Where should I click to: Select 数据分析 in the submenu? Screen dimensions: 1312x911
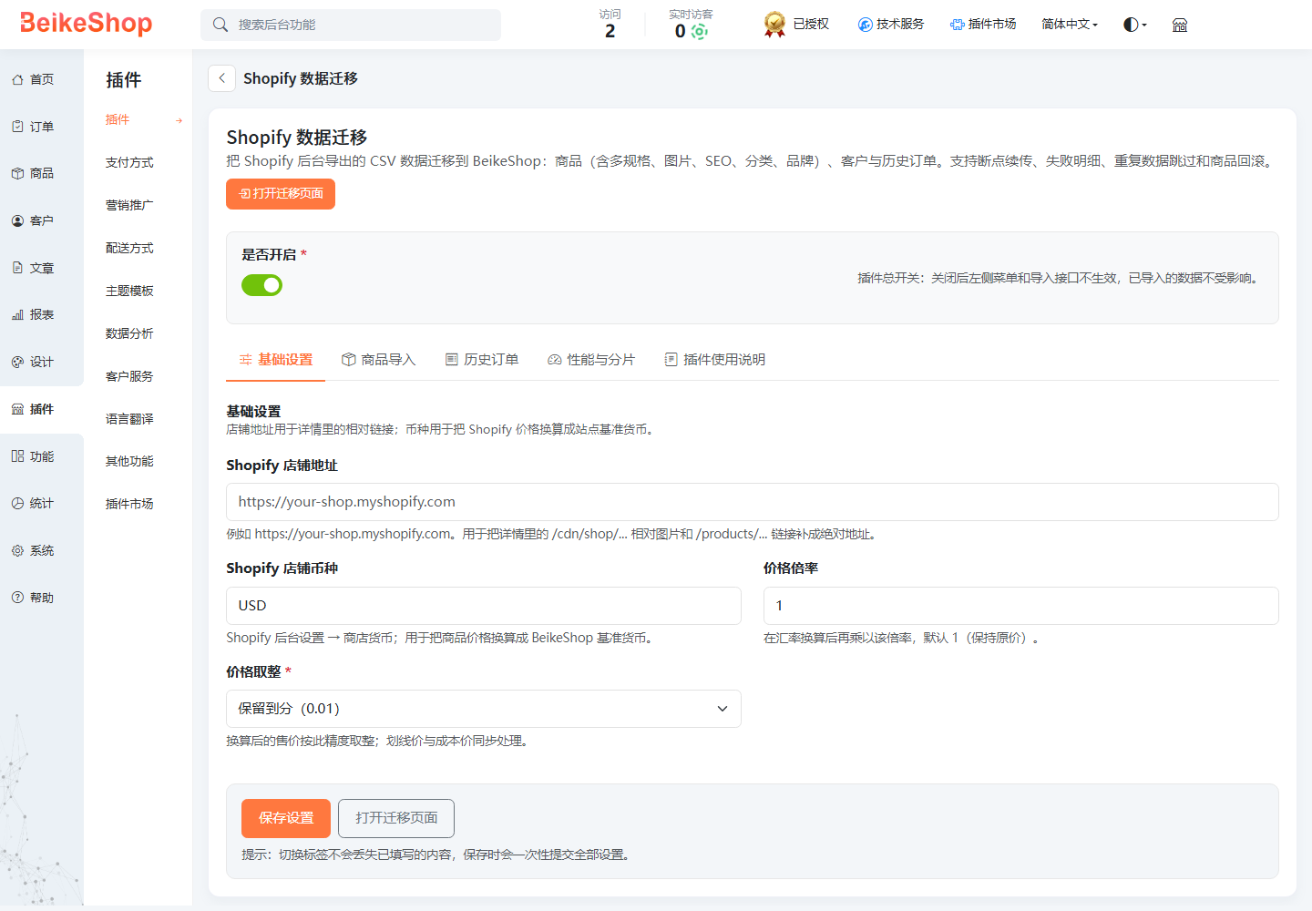pos(129,333)
